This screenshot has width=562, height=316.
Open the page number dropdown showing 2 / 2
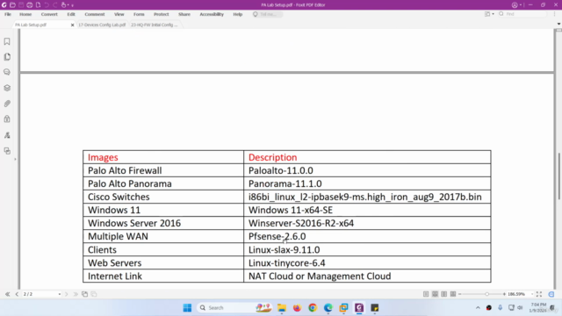tap(60, 294)
